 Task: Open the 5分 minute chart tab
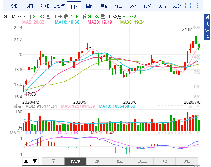point(133,6)
